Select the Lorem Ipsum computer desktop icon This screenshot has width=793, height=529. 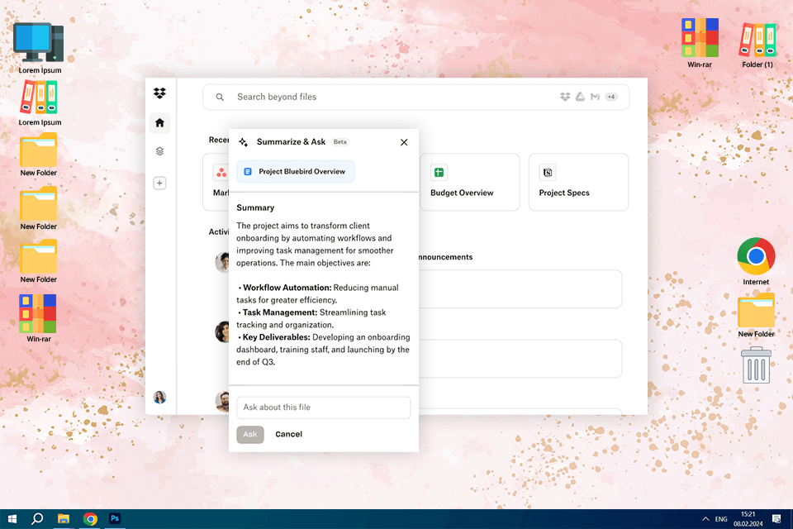pos(40,49)
